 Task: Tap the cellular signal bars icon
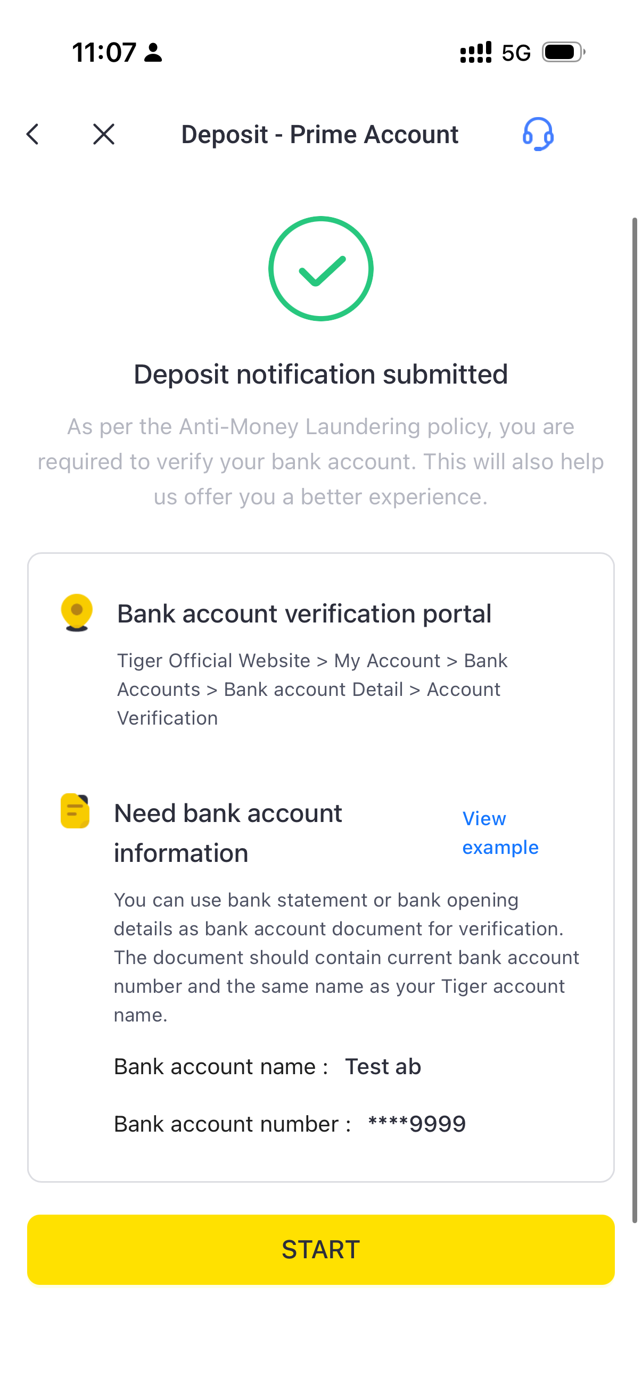pos(476,53)
